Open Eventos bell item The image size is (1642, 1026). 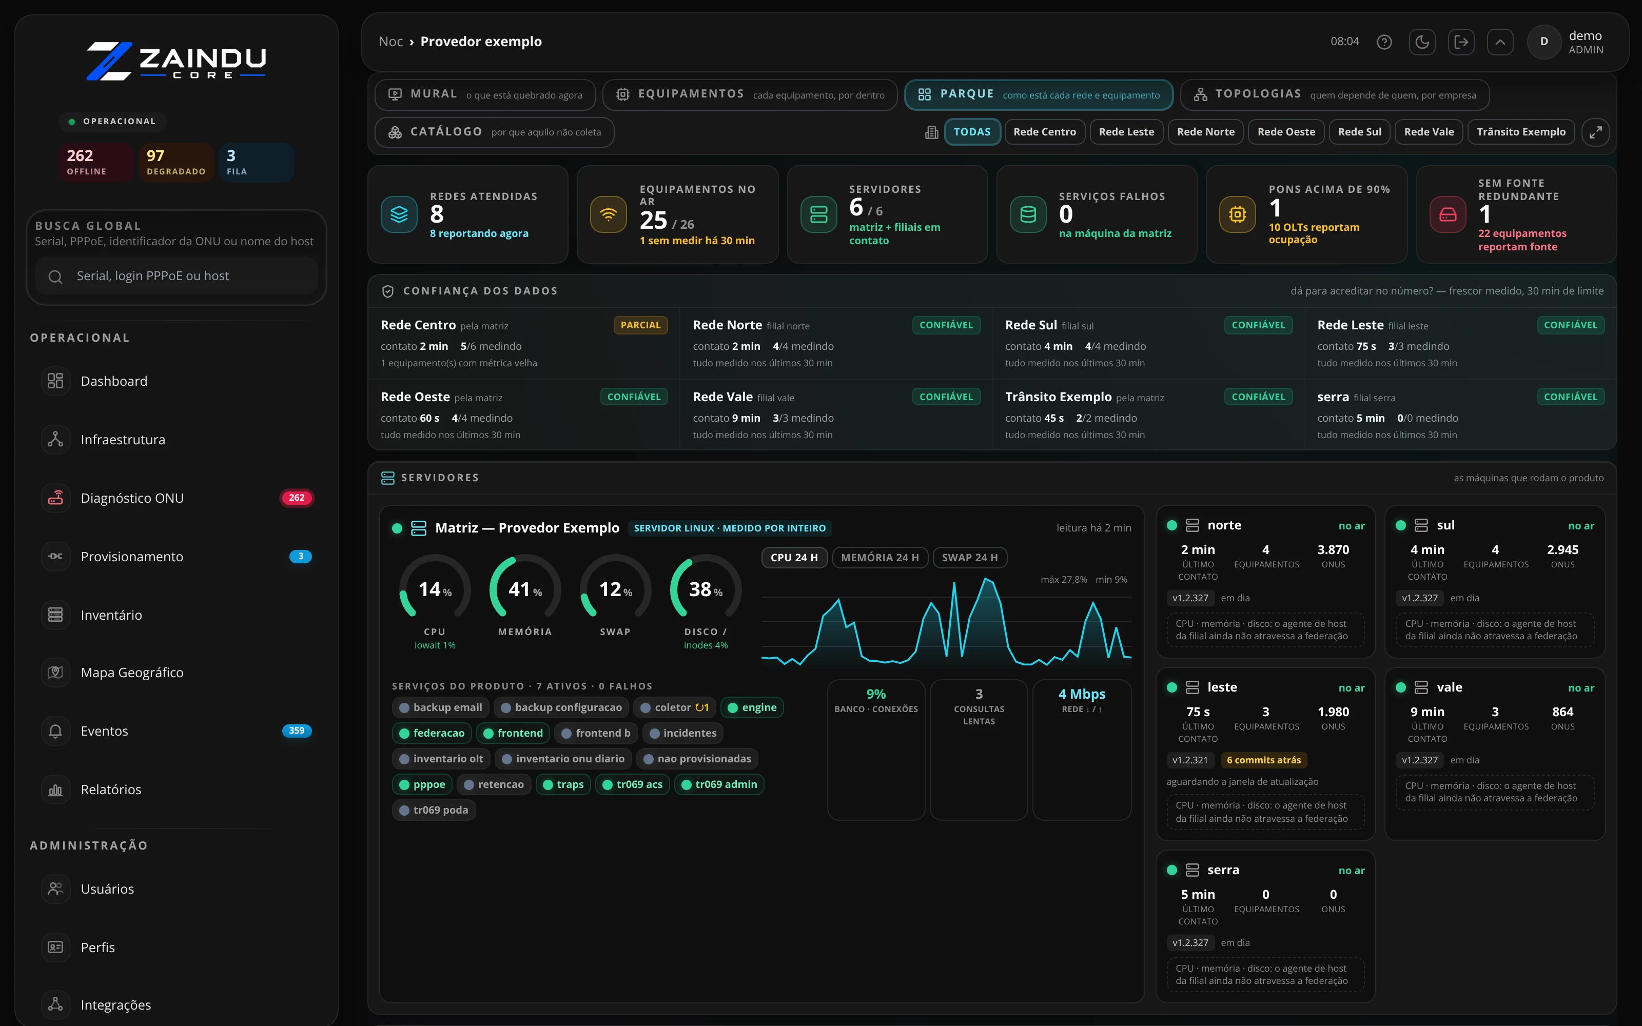(177, 731)
